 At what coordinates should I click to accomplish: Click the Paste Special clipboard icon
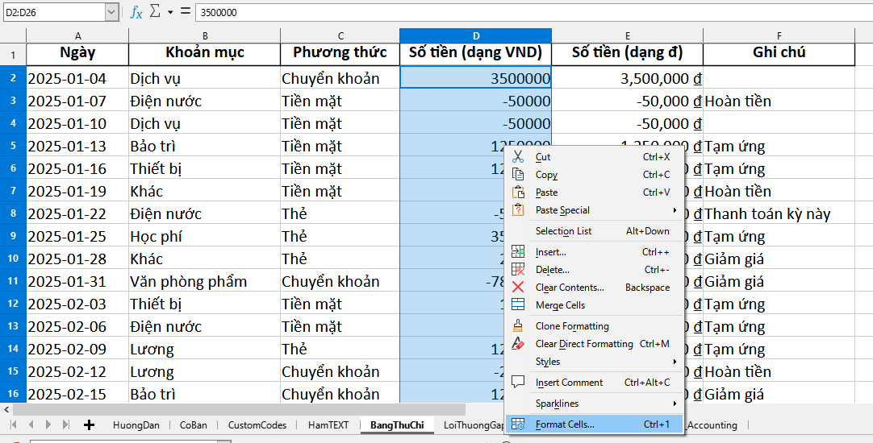tap(518, 210)
